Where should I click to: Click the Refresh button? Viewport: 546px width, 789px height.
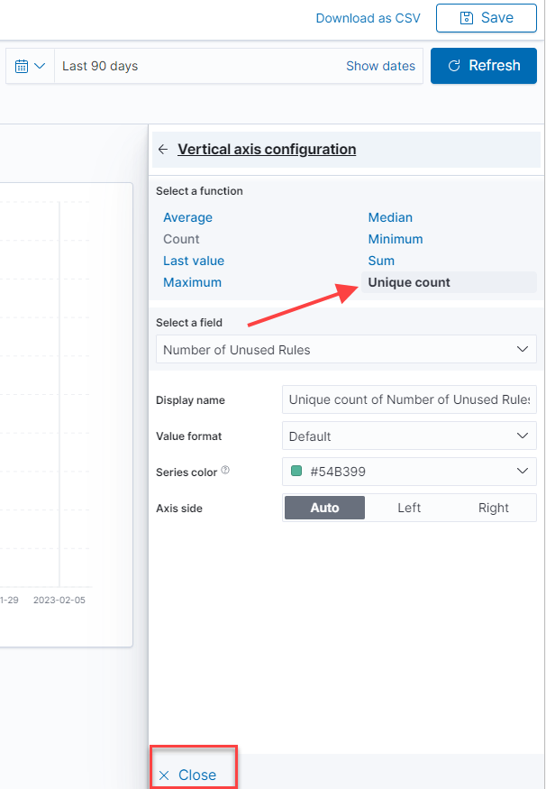click(484, 66)
